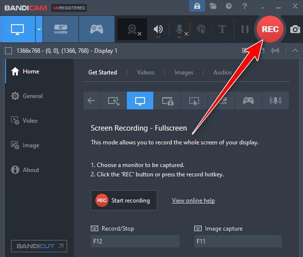Switch to Audios tab
The height and width of the screenshot is (257, 303).
222,72
